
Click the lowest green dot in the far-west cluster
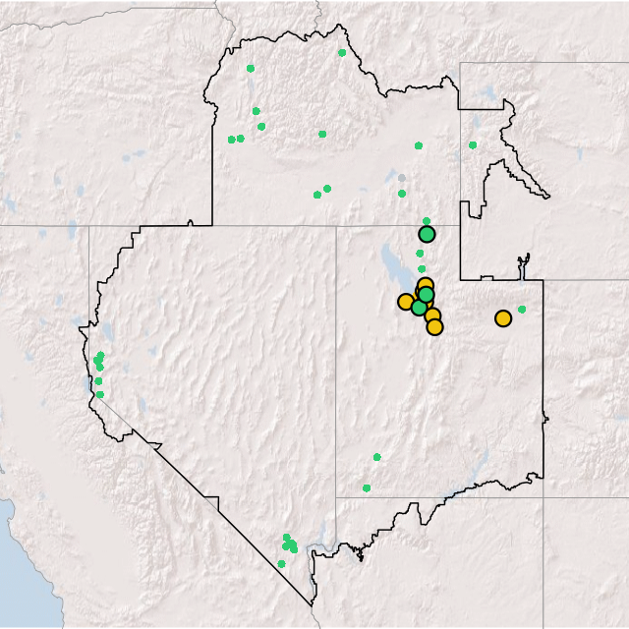[99, 394]
